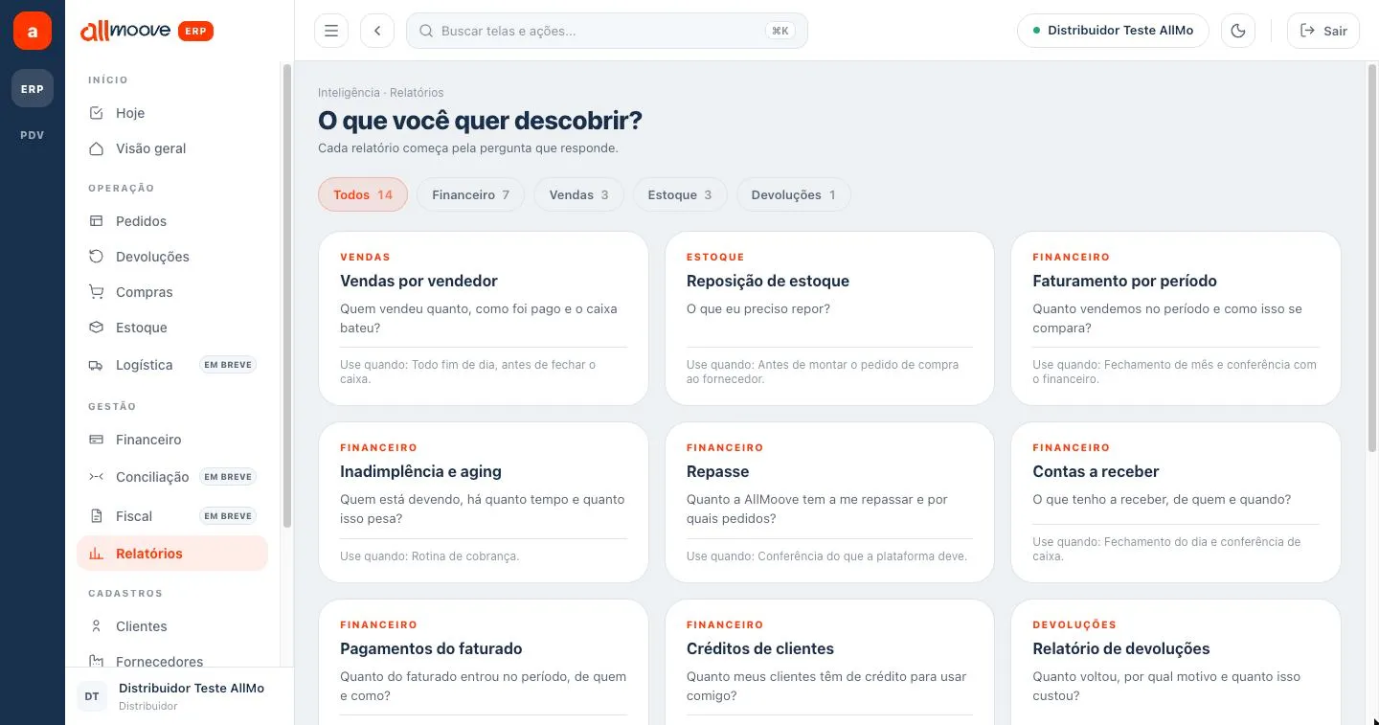Open the Vendas por vendedor report
1379x725 pixels.
tap(484, 318)
